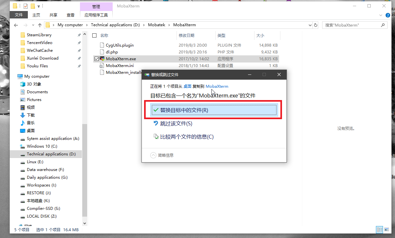Click the 桌面 source link in dialog
395x238 pixels.
tap(187, 86)
